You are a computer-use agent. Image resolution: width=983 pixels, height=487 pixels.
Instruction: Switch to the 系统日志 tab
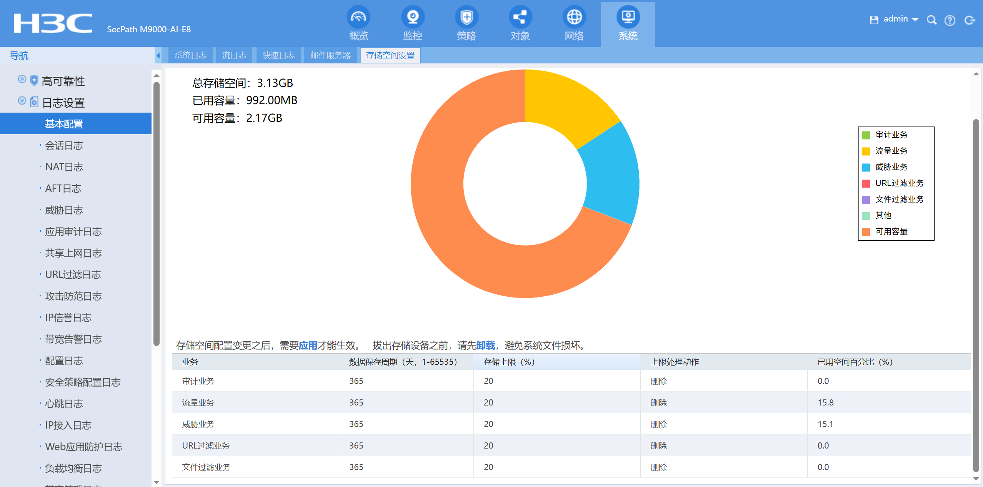(190, 55)
